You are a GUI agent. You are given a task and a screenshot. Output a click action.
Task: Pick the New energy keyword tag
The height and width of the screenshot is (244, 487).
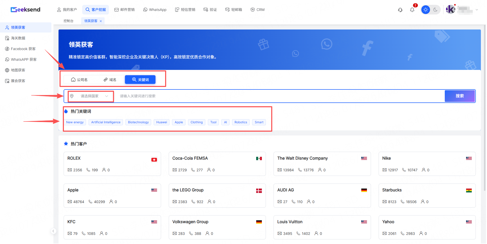pos(75,122)
